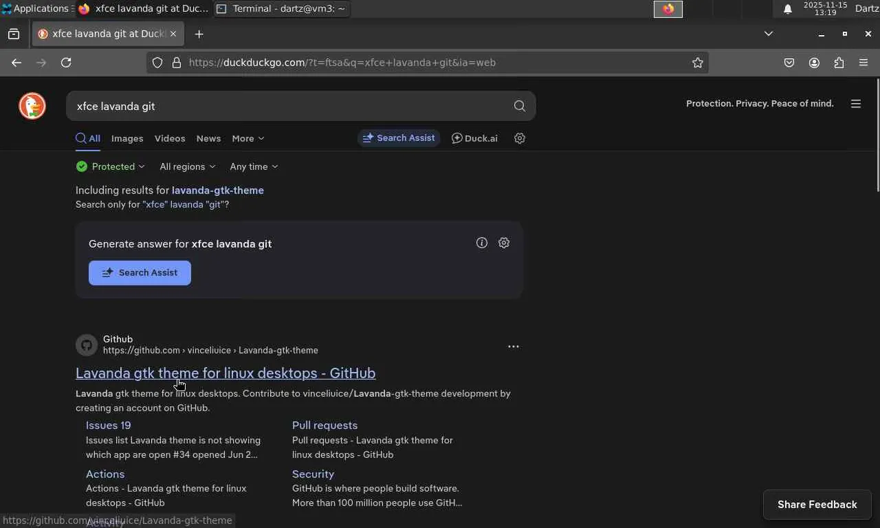This screenshot has width=880, height=528.
Task: Show info about generated answers
Action: click(x=482, y=243)
